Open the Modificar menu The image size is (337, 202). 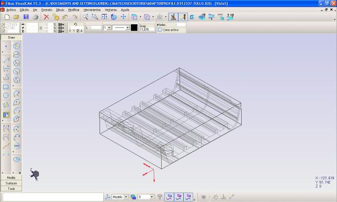point(74,10)
